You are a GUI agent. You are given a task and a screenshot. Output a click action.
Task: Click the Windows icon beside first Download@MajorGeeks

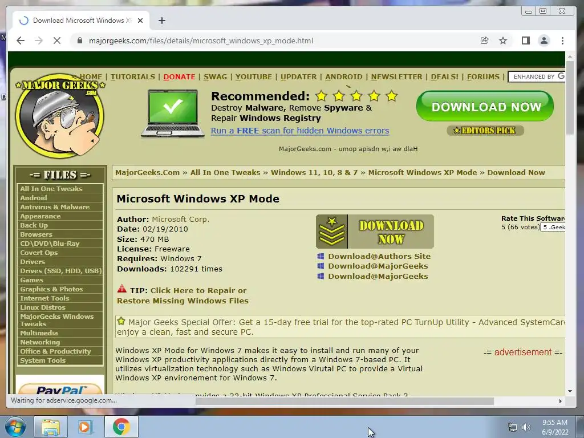click(x=321, y=266)
